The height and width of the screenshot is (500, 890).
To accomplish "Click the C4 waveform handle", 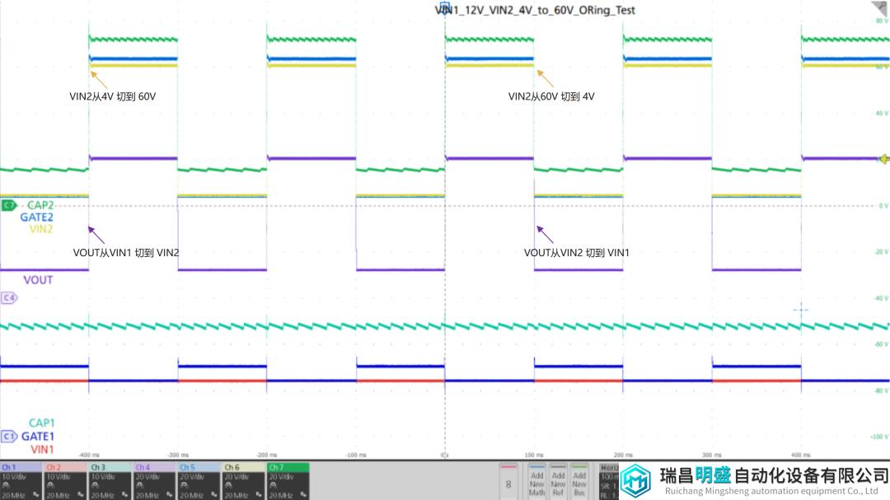I will tap(9, 297).
